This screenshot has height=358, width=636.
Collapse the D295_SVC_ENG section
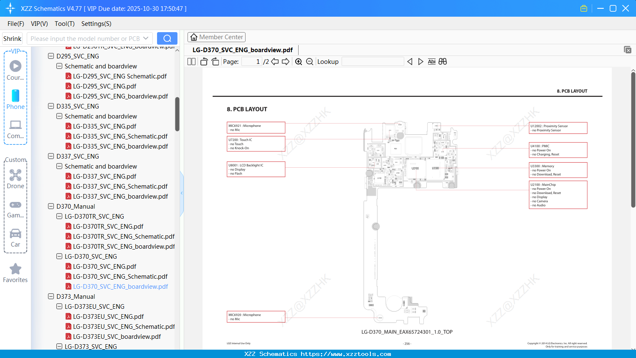(x=51, y=56)
